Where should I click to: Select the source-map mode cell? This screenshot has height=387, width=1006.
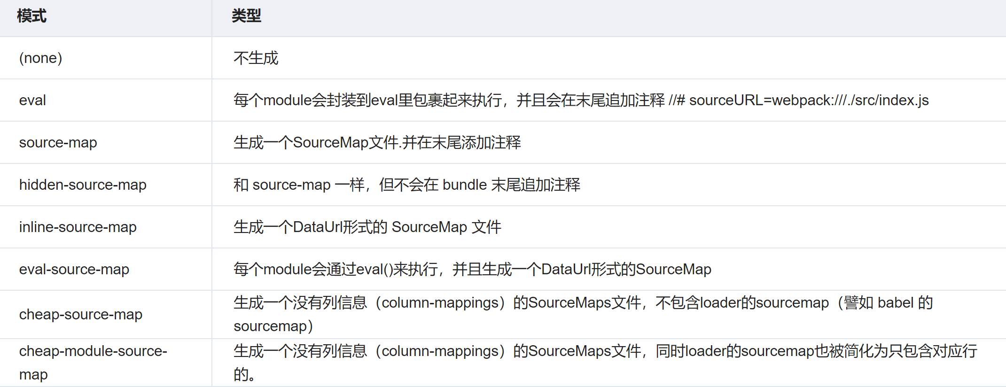[106, 142]
